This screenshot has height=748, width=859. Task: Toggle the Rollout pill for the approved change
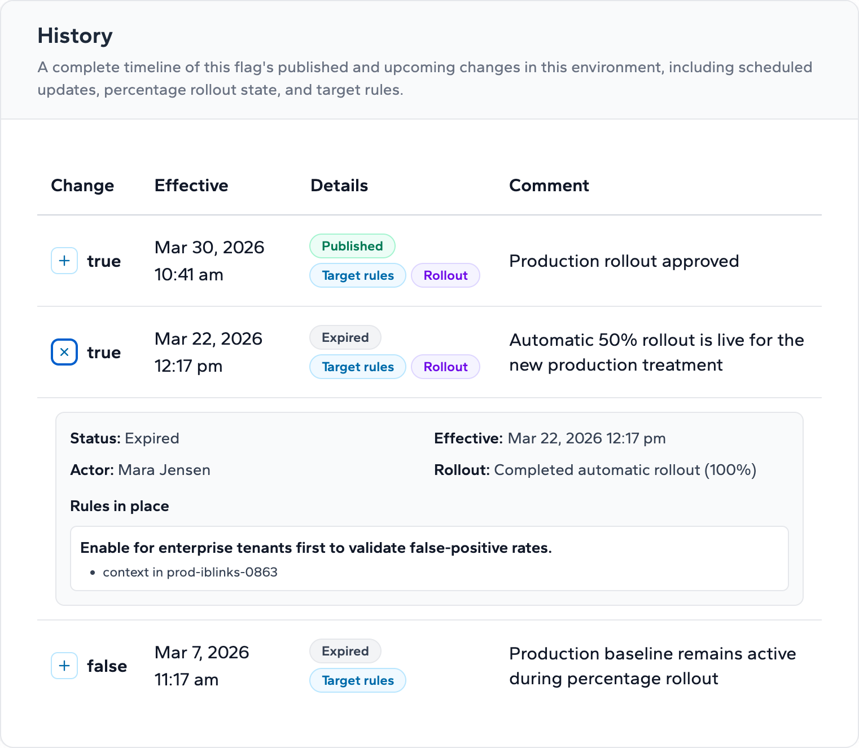(x=445, y=275)
